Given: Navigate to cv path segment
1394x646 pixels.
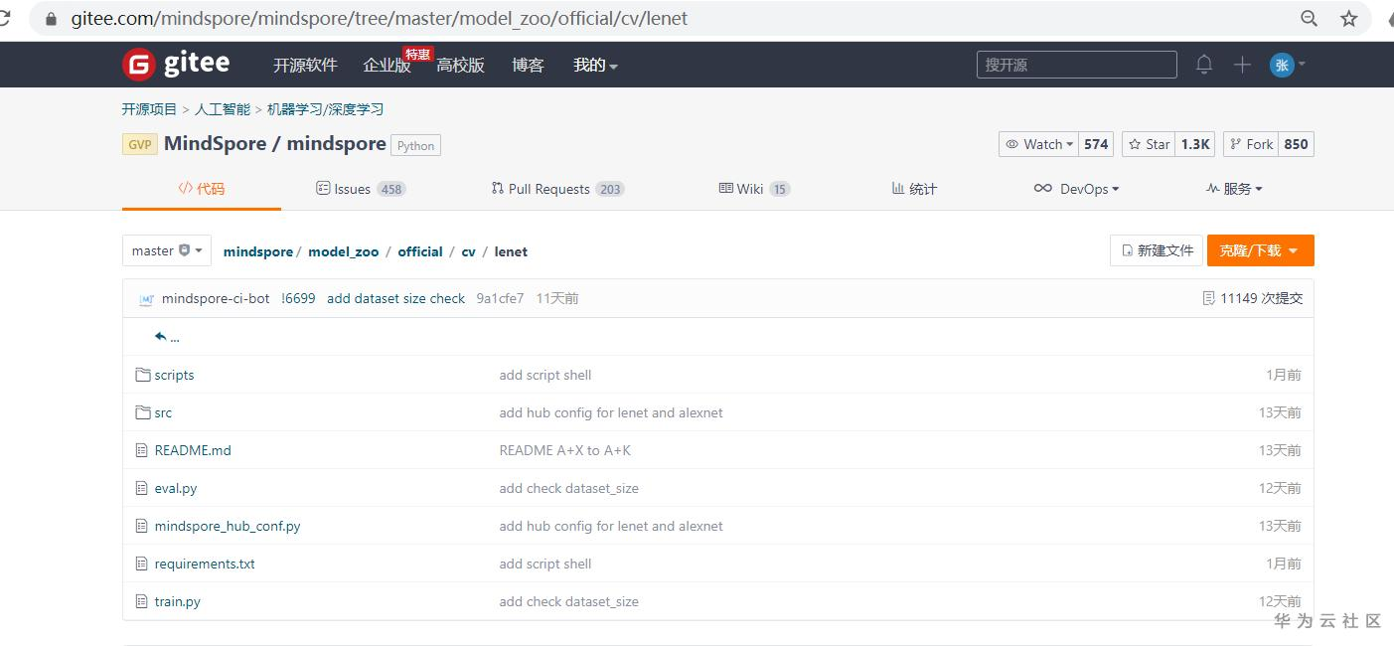Looking at the screenshot, I should (x=469, y=251).
